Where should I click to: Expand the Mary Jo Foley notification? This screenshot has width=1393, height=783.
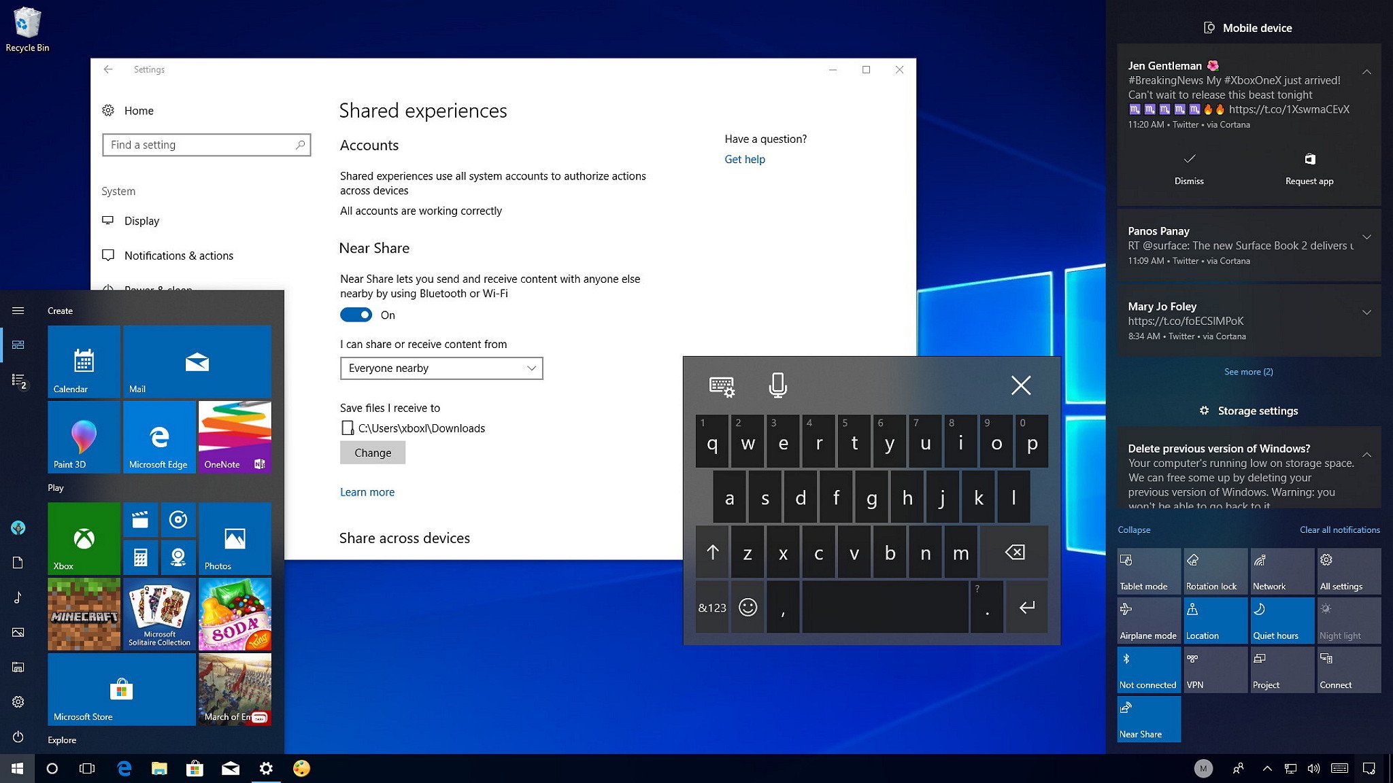tap(1366, 313)
